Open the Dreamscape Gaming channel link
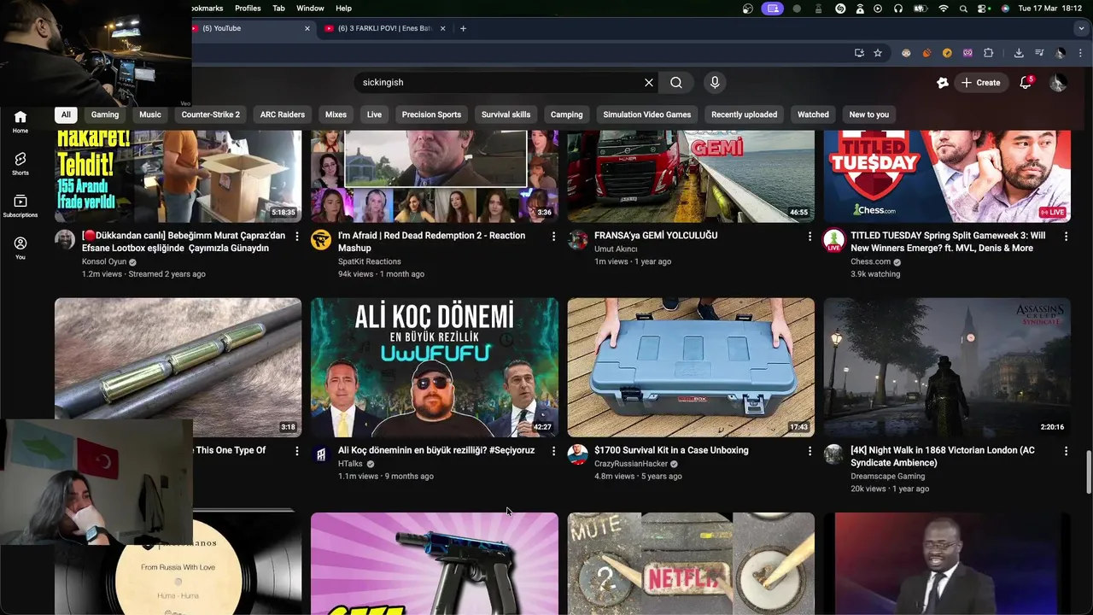This screenshot has height=615, width=1093. pos(887,476)
